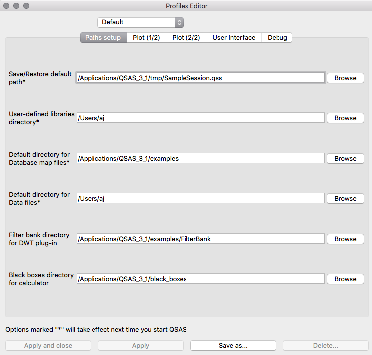Open the User Interface tab
This screenshot has height=355, width=372.
point(234,38)
